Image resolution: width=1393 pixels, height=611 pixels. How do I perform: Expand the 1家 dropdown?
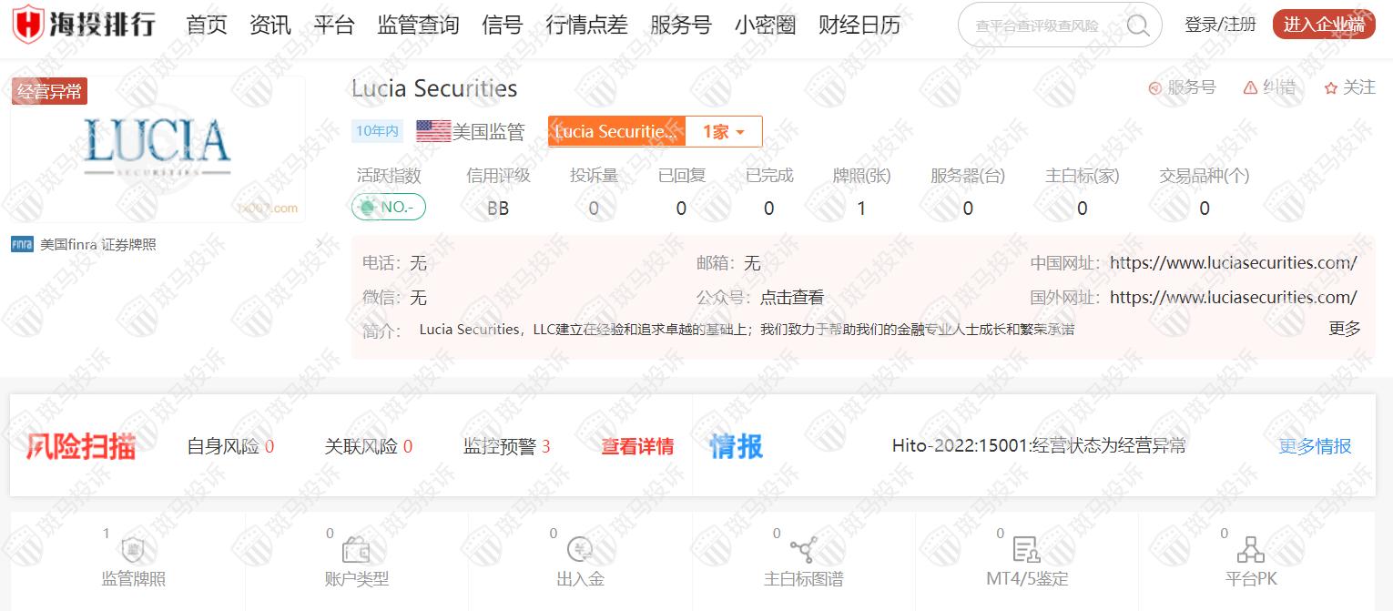point(724,132)
